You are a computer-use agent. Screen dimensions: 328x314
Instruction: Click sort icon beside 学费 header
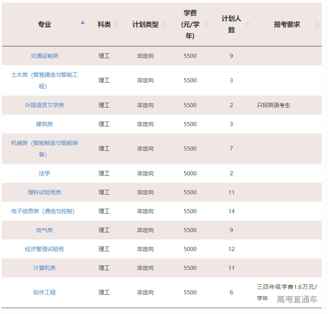pos(206,24)
